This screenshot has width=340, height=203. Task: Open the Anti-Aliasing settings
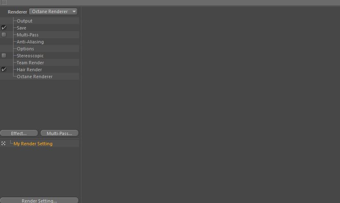click(x=30, y=42)
